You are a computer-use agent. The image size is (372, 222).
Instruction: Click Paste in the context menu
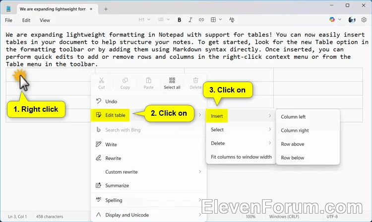(148, 84)
